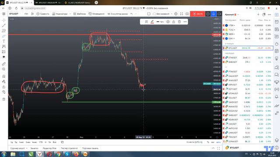This screenshot has width=280, height=157.
Task: Start the Симулятор рынка replay
Action: [x=118, y=14]
